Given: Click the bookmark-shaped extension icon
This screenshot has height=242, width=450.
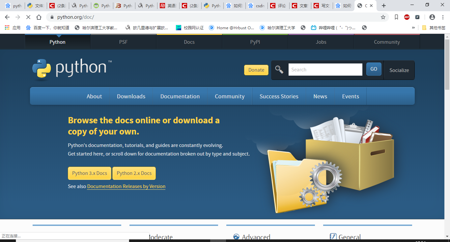Looking at the screenshot, I should point(396,17).
